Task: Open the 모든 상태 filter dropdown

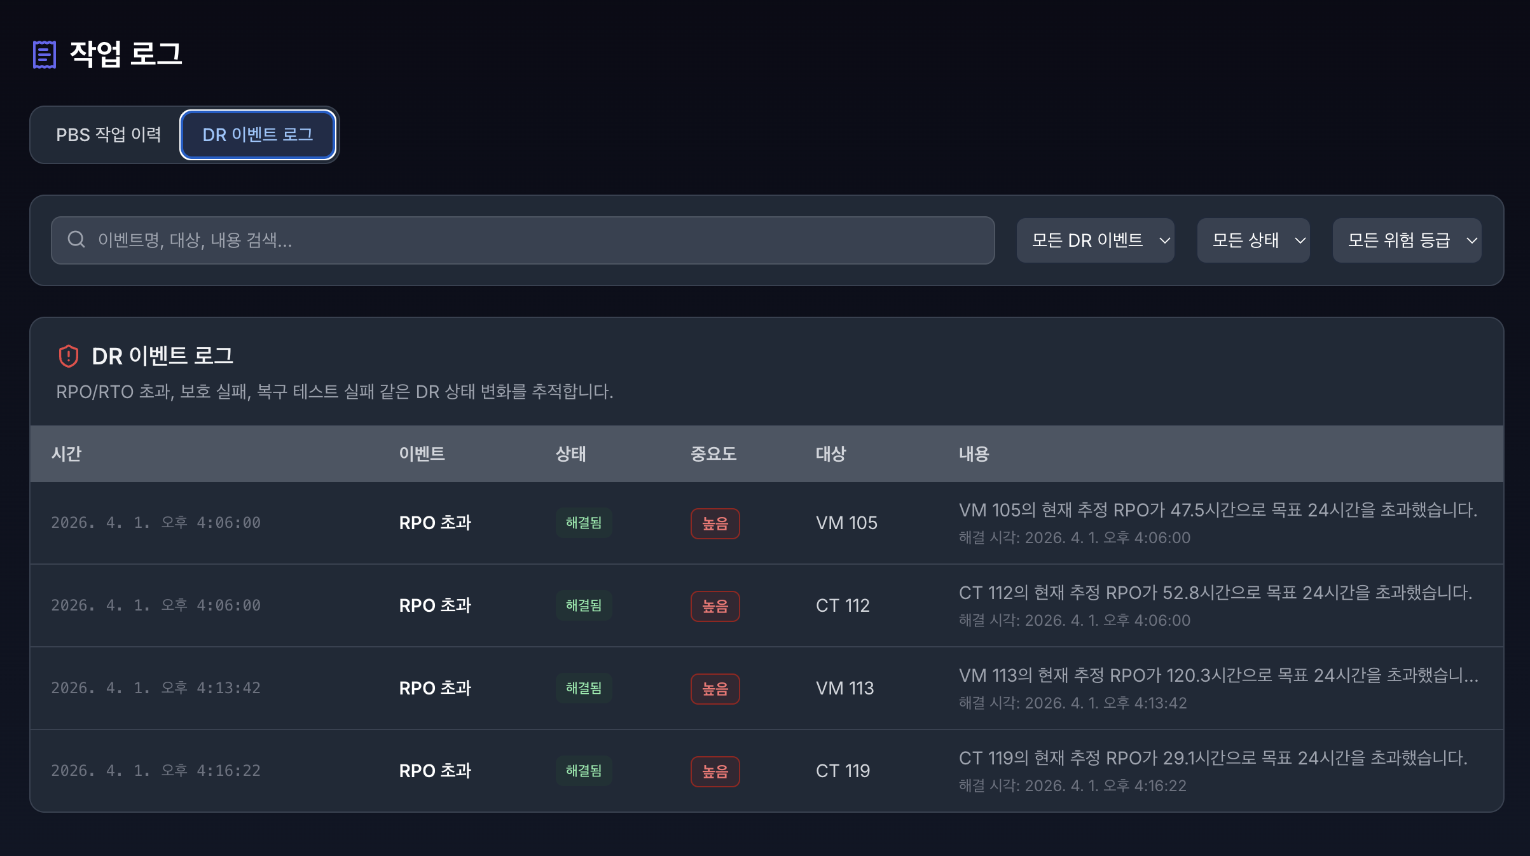Action: tap(1253, 240)
